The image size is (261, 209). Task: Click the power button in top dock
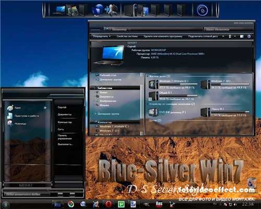tap(202, 10)
